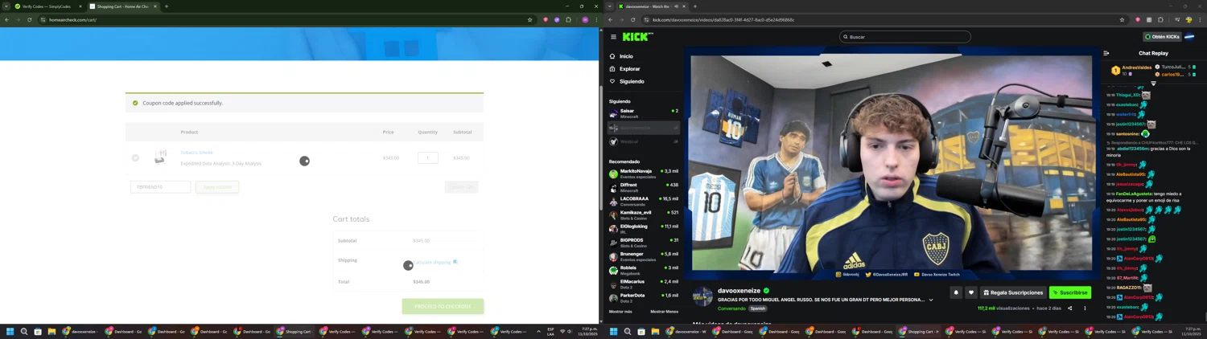Viewport: 1207px width, 339px height.
Task: Select ParkerDota recommended channel
Action: pos(644,297)
